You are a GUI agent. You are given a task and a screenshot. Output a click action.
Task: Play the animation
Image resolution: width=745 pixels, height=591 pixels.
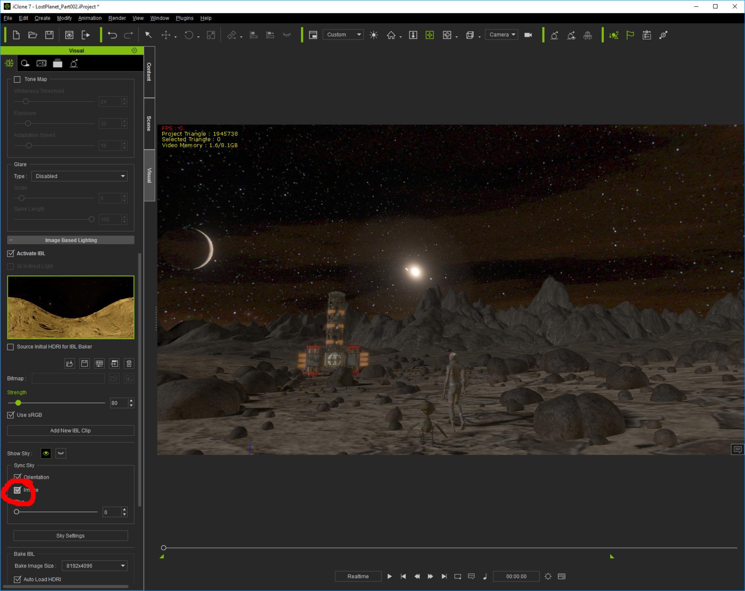pyautogui.click(x=389, y=576)
